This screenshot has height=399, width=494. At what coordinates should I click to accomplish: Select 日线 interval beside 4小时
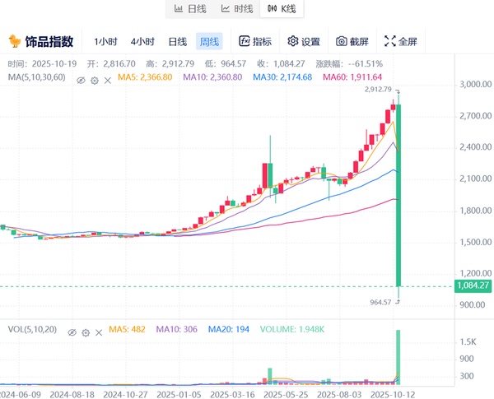177,41
